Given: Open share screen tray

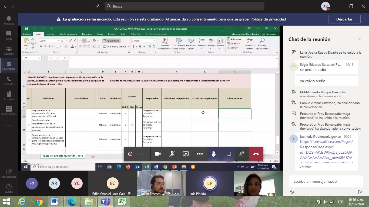Looking at the screenshot, I should [186, 154].
